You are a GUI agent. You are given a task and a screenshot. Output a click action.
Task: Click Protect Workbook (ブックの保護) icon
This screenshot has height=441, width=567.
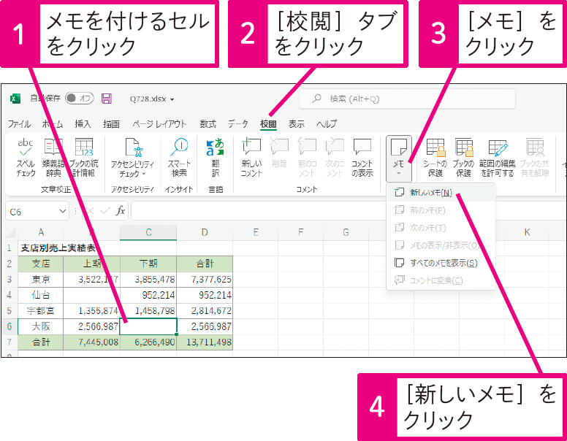(463, 157)
